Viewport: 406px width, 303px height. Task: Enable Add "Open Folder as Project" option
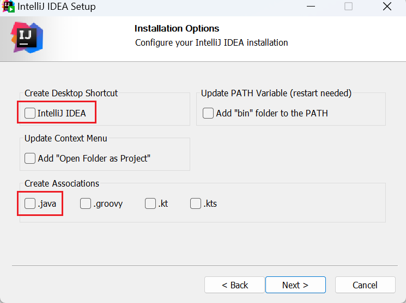pos(30,158)
